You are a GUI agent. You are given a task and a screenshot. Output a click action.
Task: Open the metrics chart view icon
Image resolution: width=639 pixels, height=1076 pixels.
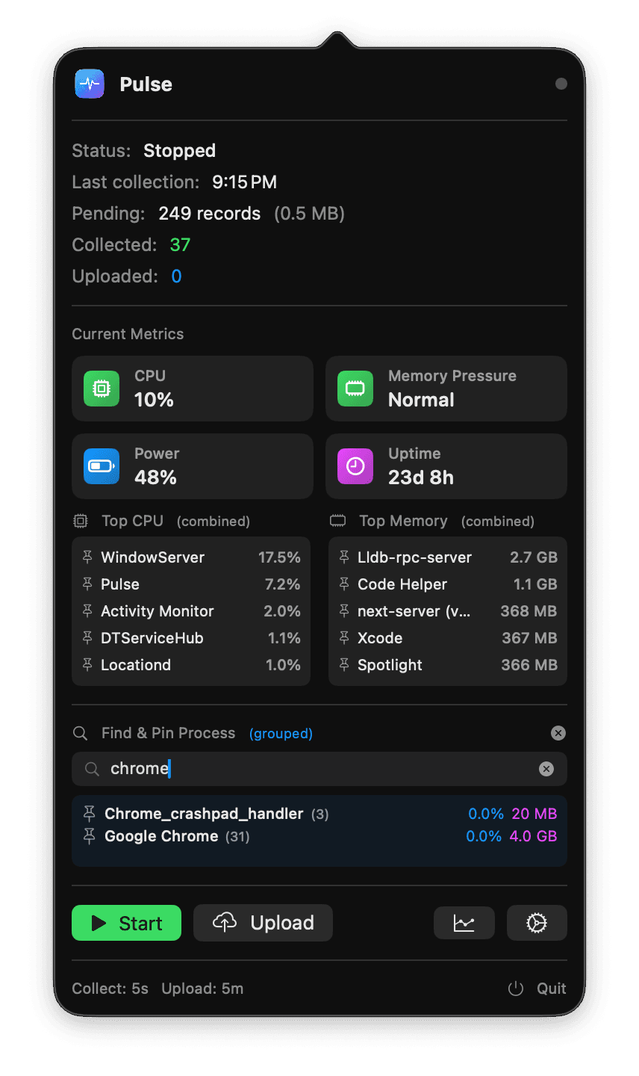pyautogui.click(x=464, y=922)
